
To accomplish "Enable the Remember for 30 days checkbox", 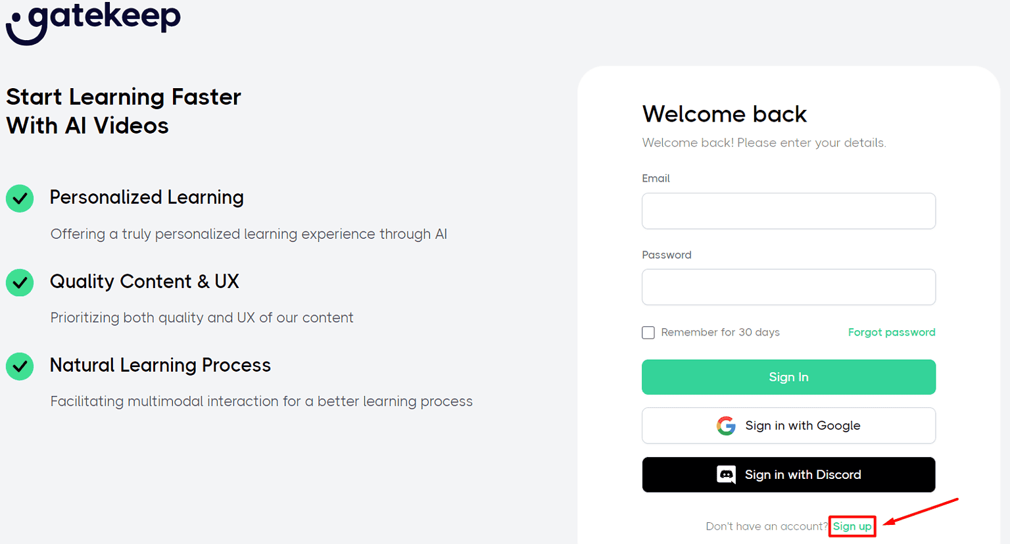I will pos(648,333).
